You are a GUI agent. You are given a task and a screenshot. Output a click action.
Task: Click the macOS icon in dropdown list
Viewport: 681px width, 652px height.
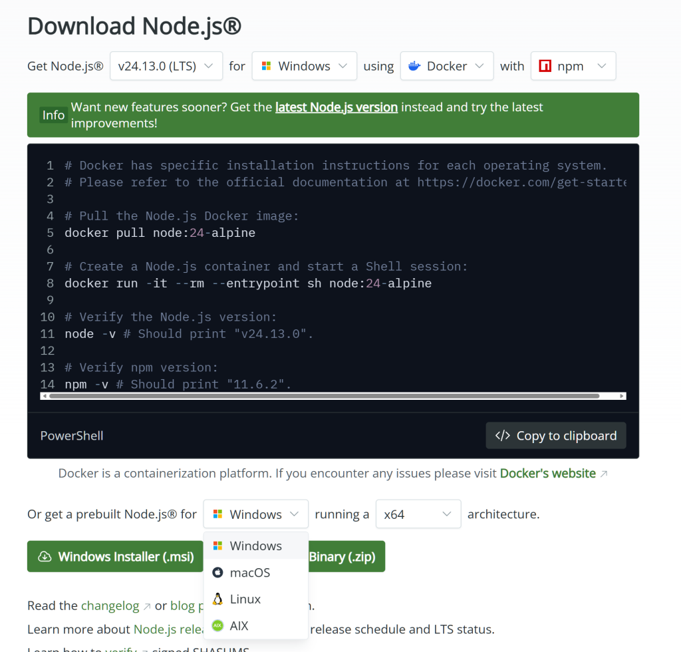pos(217,573)
